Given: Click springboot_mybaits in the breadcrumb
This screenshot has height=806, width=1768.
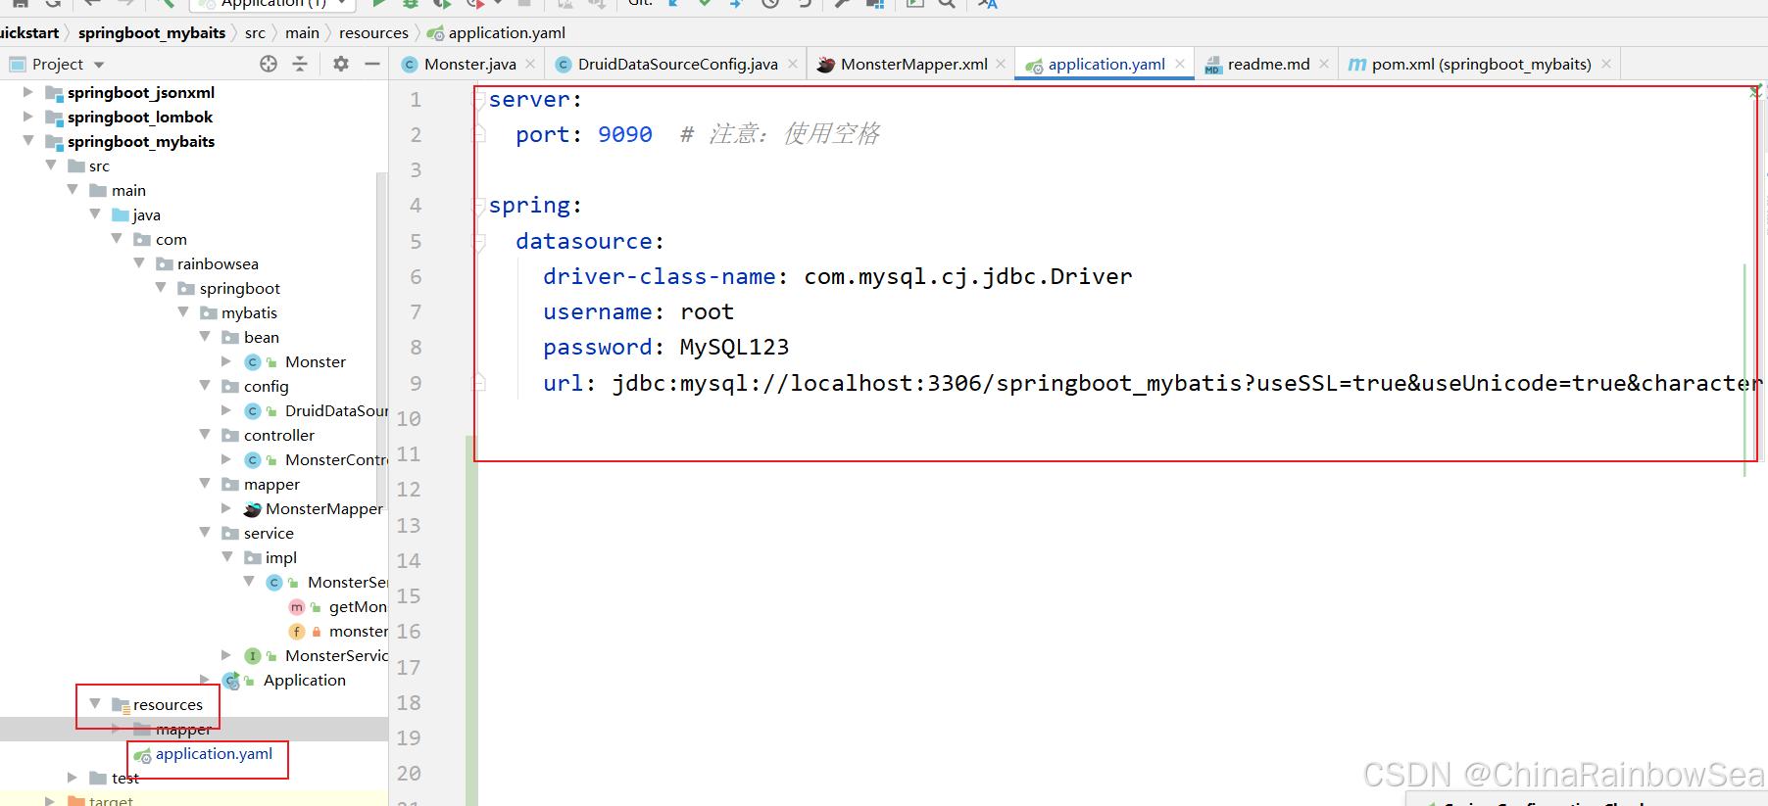Looking at the screenshot, I should (152, 33).
